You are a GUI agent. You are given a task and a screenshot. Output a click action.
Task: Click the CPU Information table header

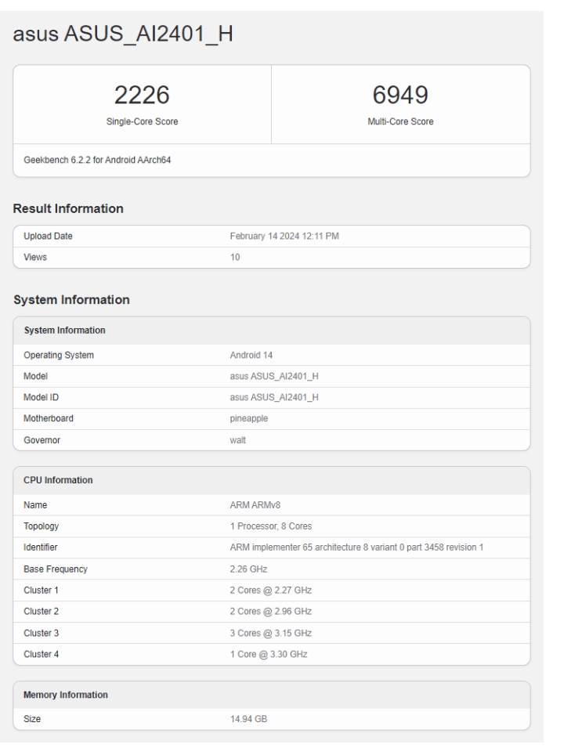coord(60,480)
